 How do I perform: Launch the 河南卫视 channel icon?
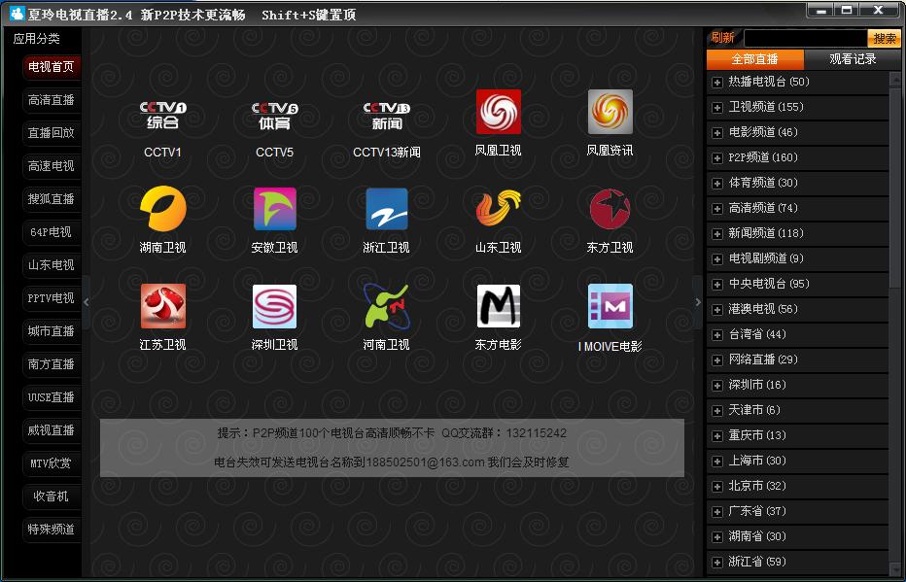(387, 306)
